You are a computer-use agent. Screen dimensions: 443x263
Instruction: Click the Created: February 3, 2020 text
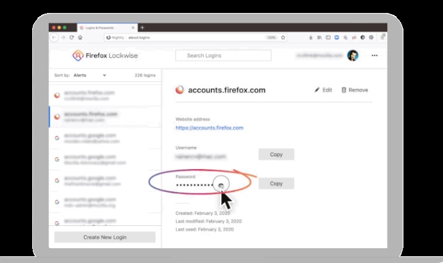[x=203, y=213]
